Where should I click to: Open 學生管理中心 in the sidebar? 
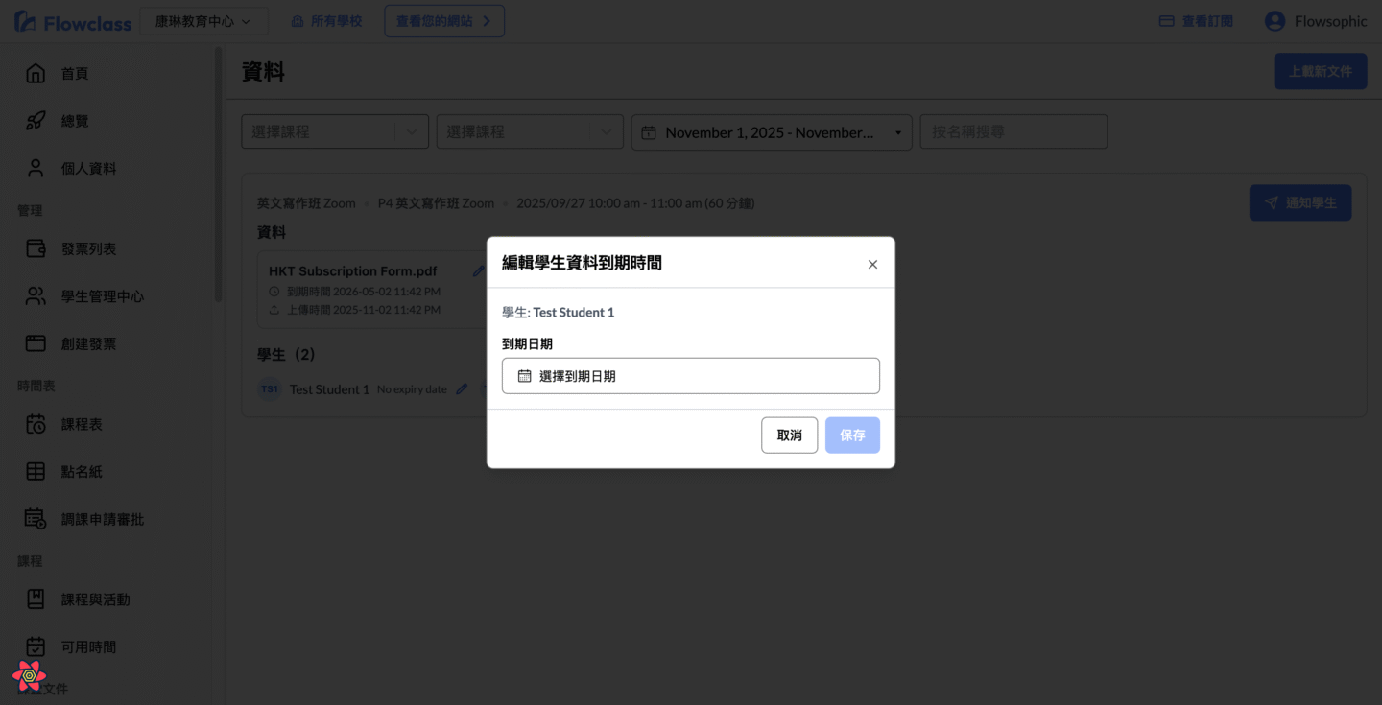click(102, 296)
